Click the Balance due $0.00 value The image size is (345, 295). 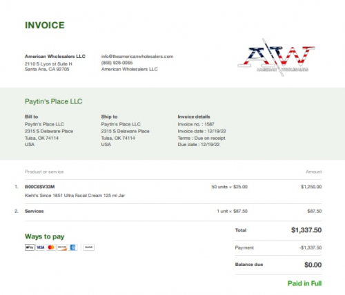(313, 265)
